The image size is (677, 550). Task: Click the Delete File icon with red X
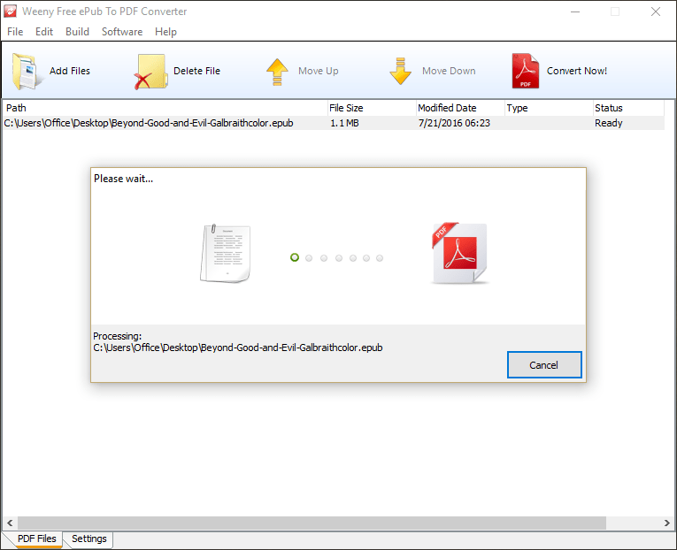click(150, 72)
